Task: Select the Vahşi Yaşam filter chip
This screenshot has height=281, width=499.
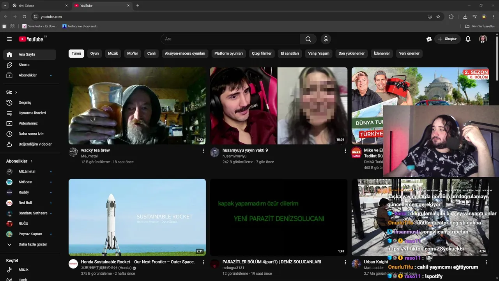Action: (319, 53)
